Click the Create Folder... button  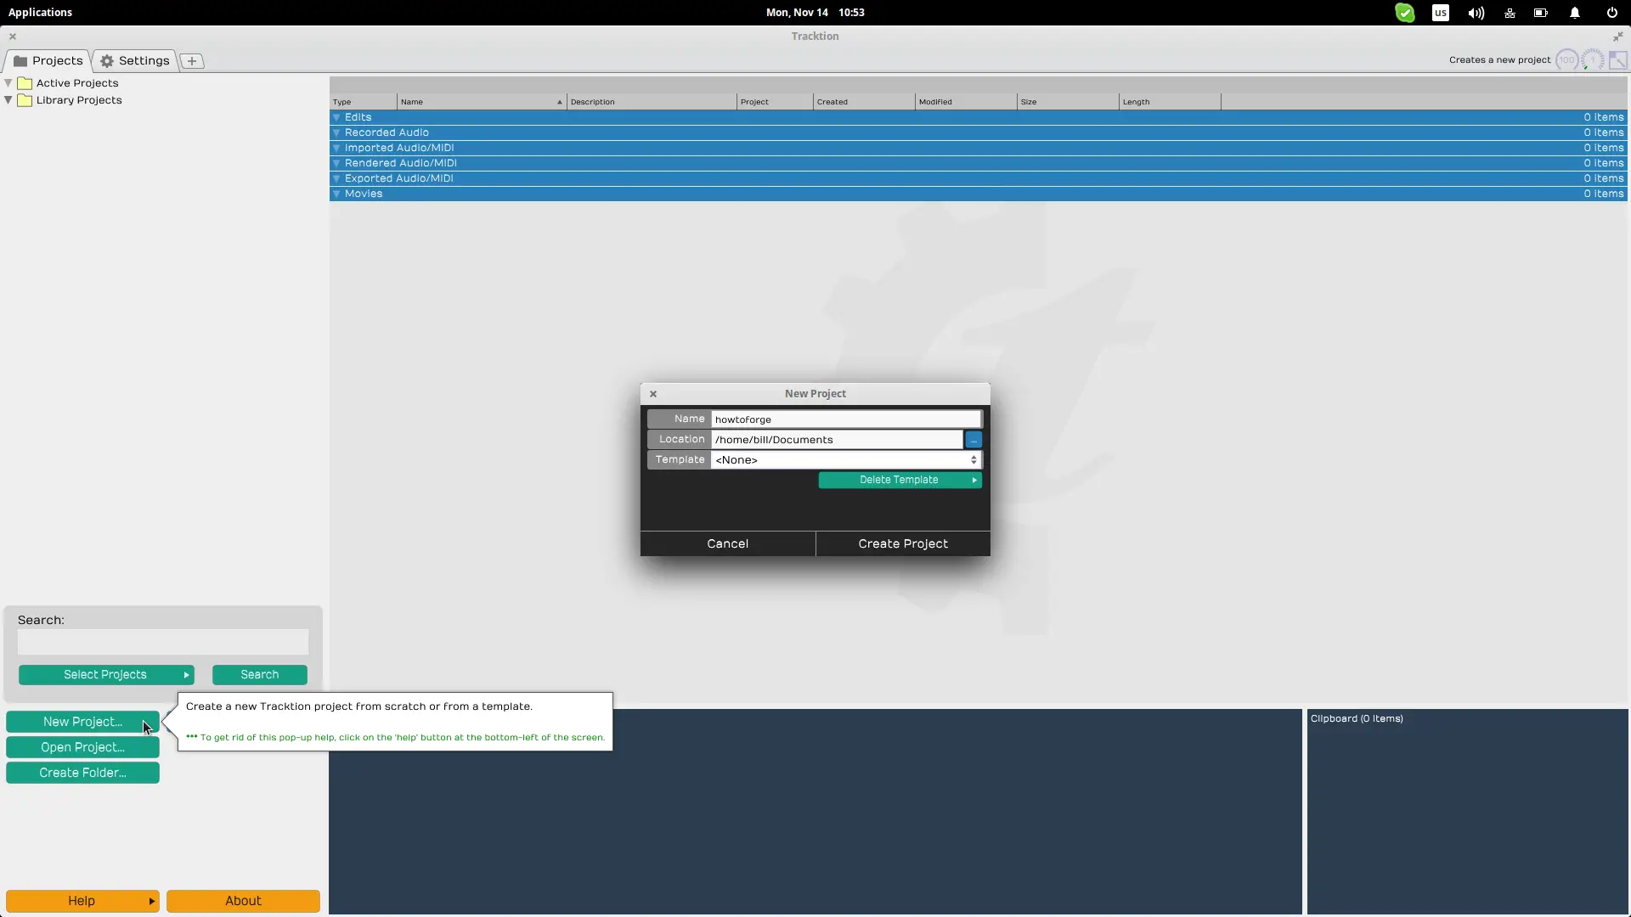[x=82, y=773]
